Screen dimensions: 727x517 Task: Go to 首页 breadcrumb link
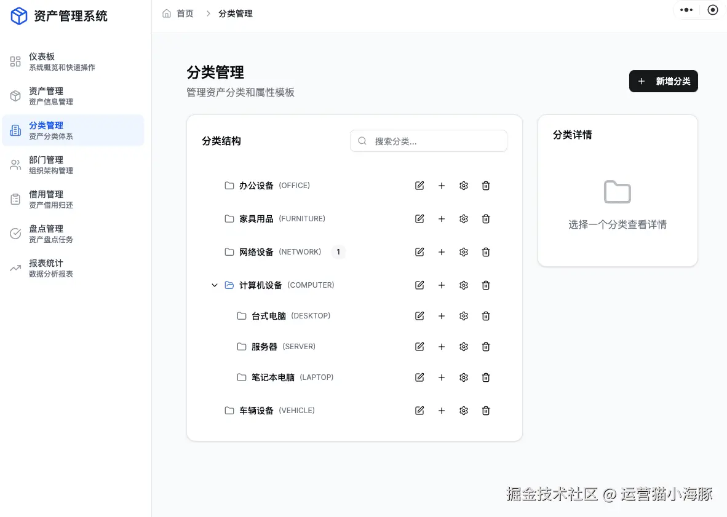pos(178,14)
